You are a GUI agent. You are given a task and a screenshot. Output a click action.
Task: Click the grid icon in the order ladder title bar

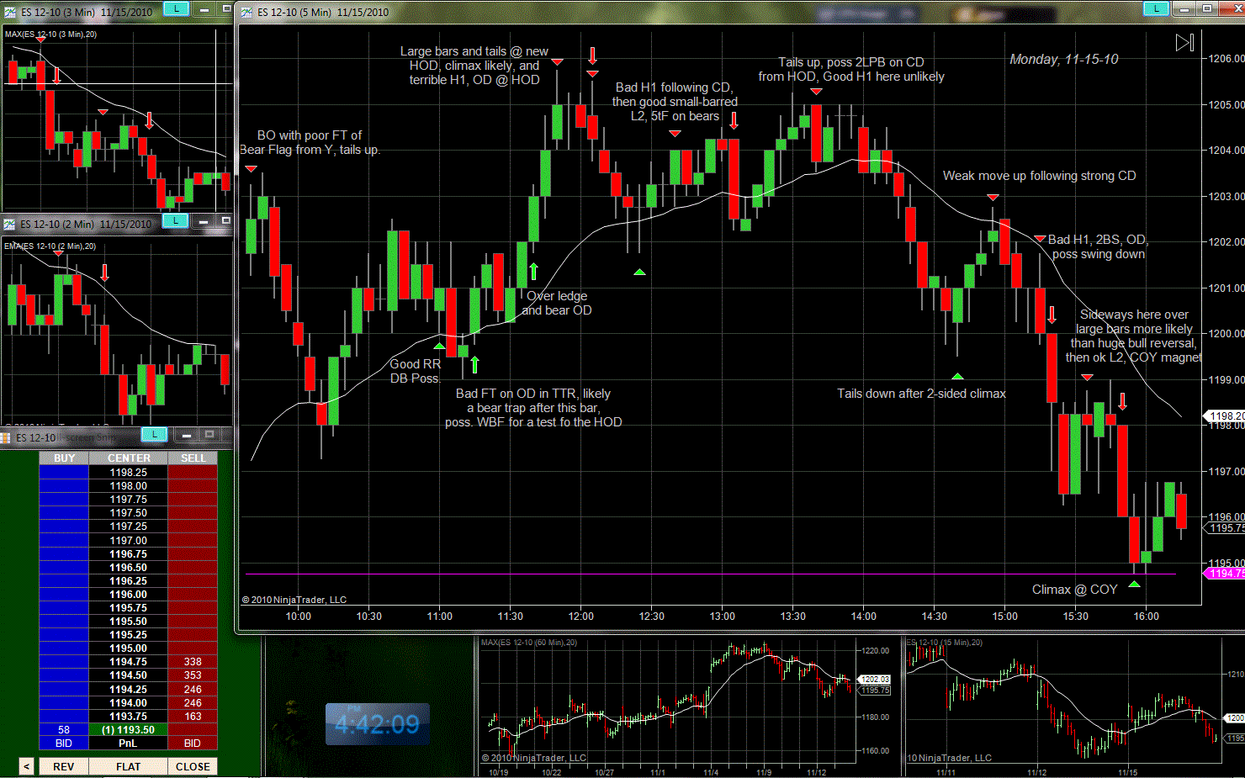click(5, 437)
